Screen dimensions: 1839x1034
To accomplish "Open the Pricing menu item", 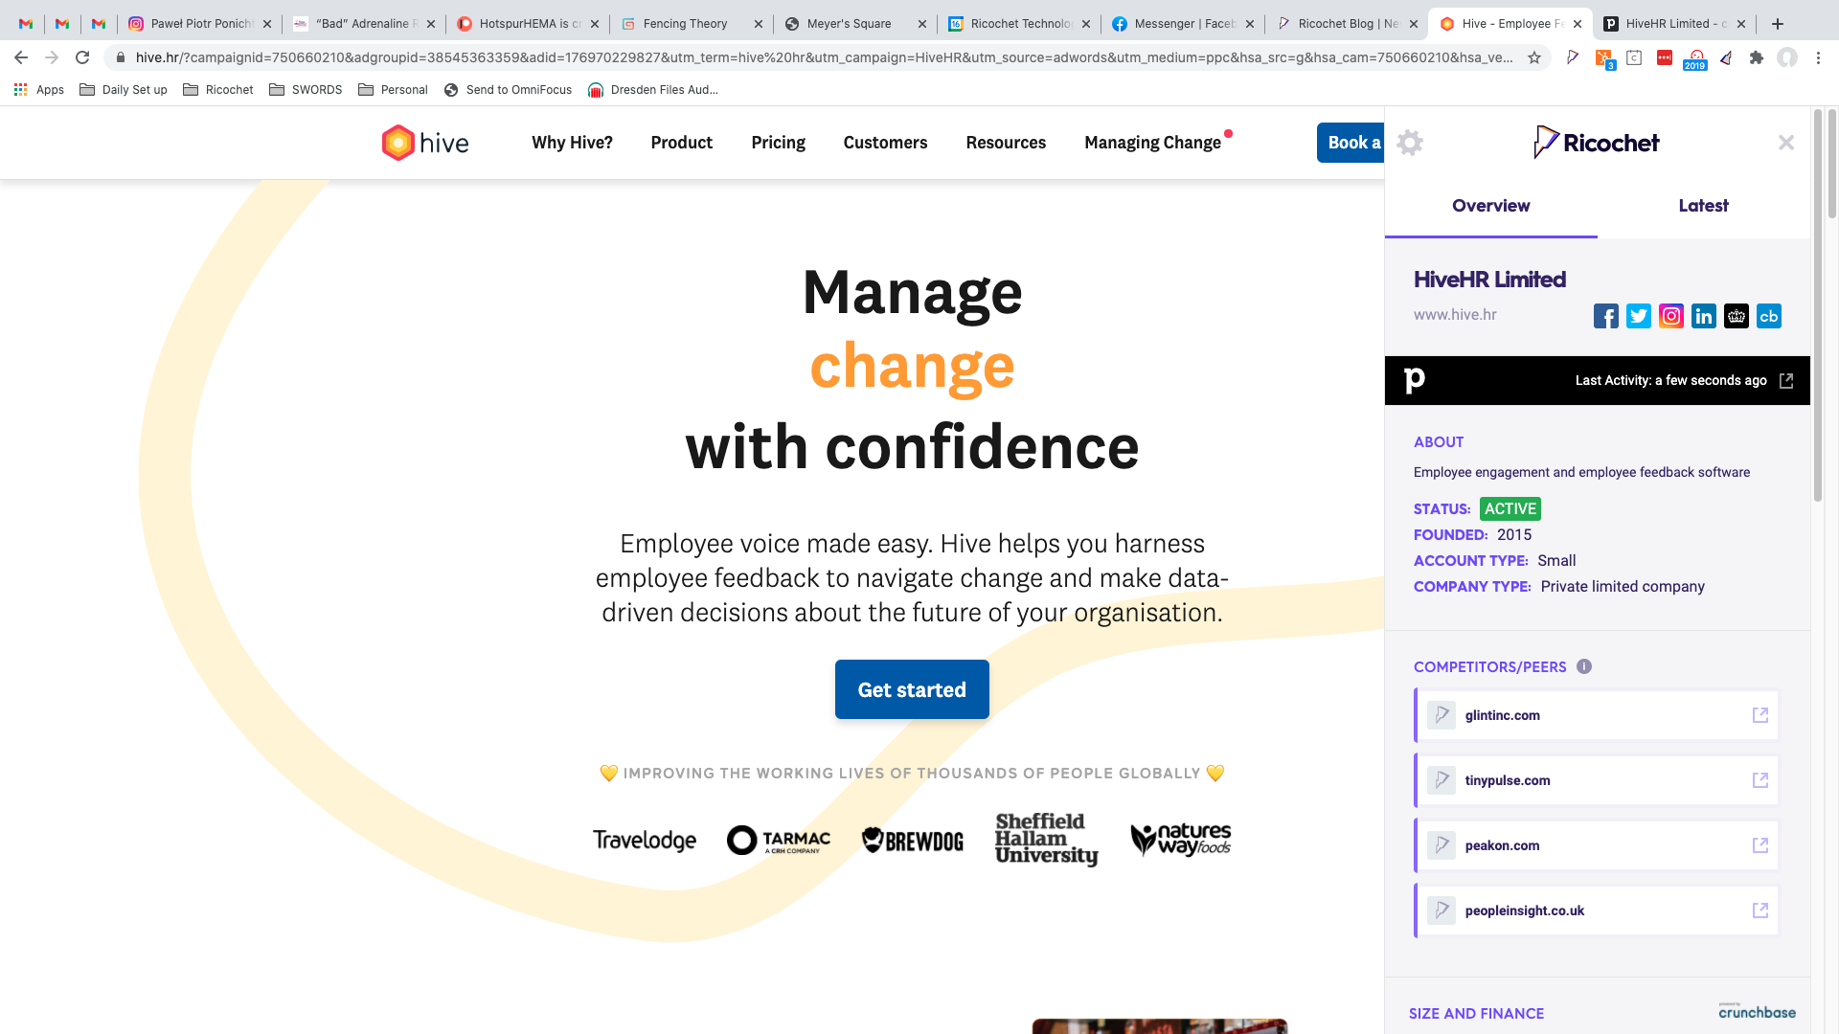I will (x=778, y=143).
